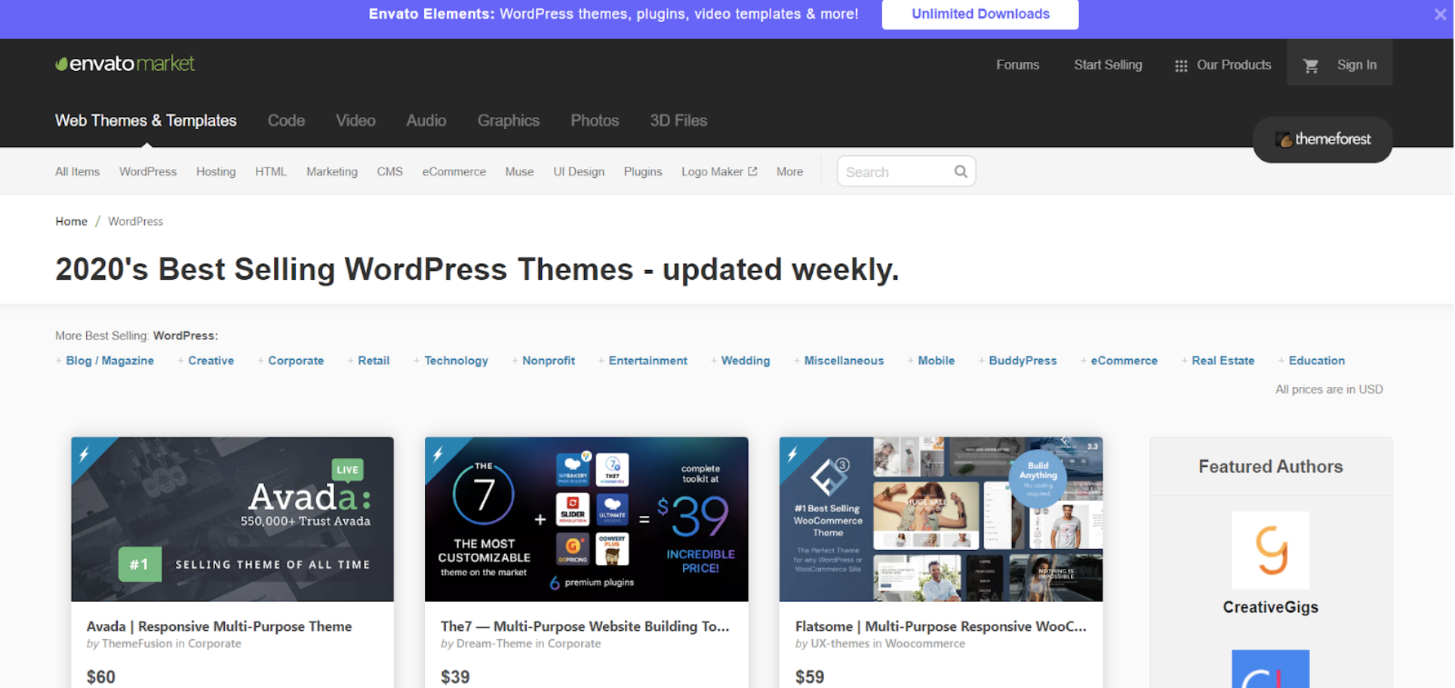Filter by Technology category

pyautogui.click(x=456, y=361)
